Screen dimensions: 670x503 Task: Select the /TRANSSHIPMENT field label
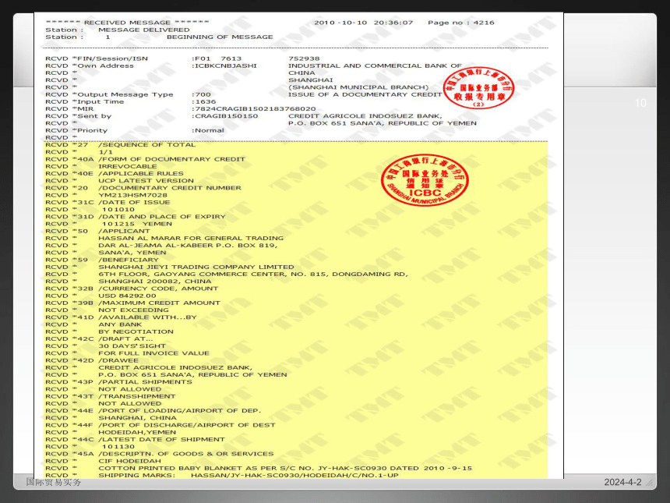point(137,396)
